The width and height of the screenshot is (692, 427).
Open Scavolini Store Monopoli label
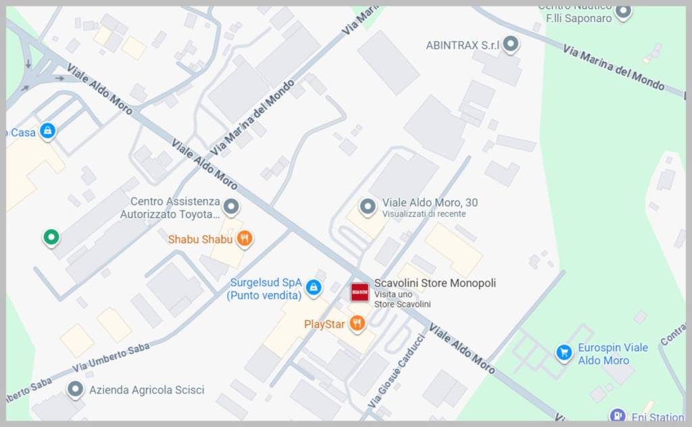435,283
